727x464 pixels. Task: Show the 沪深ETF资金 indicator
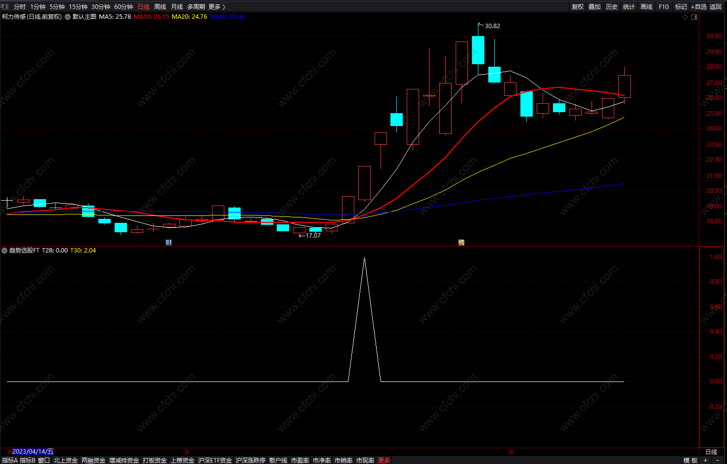(215, 460)
